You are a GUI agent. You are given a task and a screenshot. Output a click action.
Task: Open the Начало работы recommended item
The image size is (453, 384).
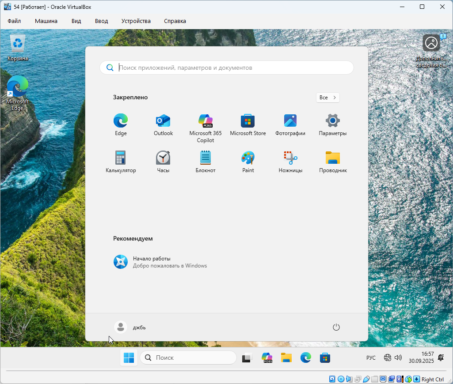(x=160, y=262)
